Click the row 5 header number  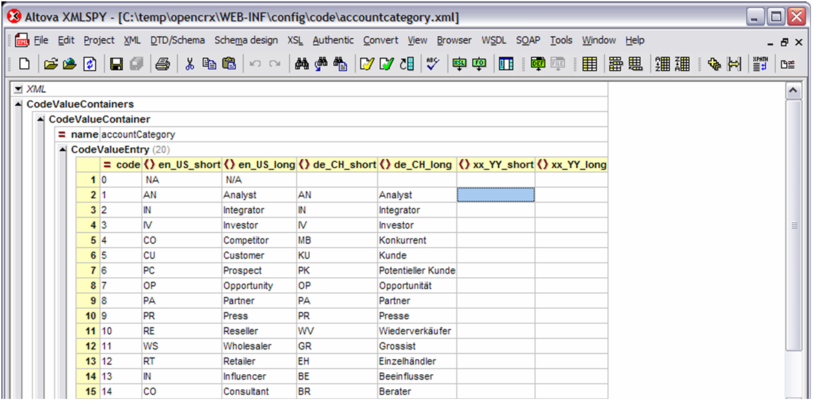pyautogui.click(x=88, y=240)
